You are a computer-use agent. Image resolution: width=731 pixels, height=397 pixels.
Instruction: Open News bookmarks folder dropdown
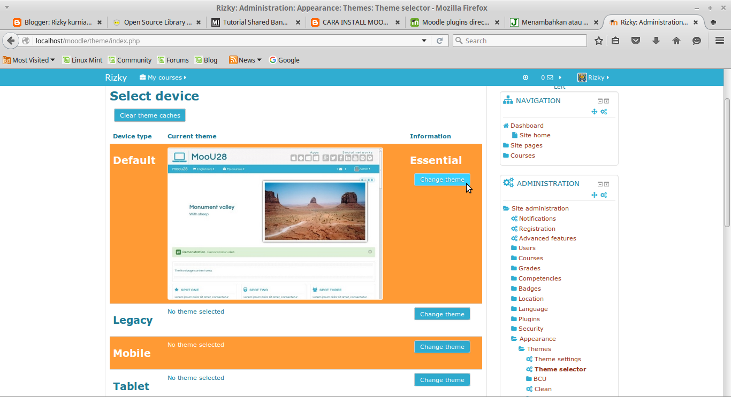point(245,60)
